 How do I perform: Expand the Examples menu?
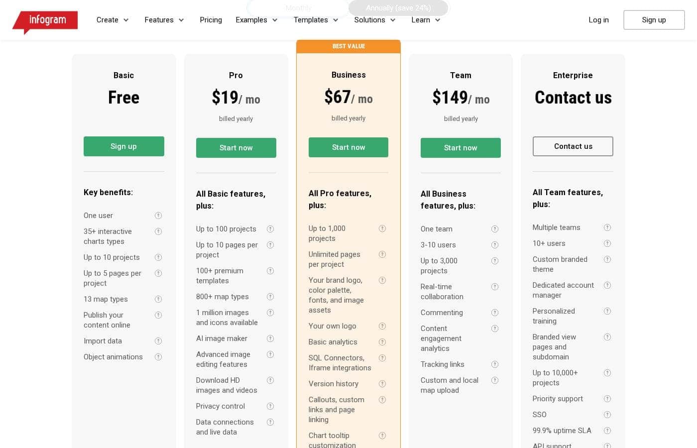pos(256,20)
